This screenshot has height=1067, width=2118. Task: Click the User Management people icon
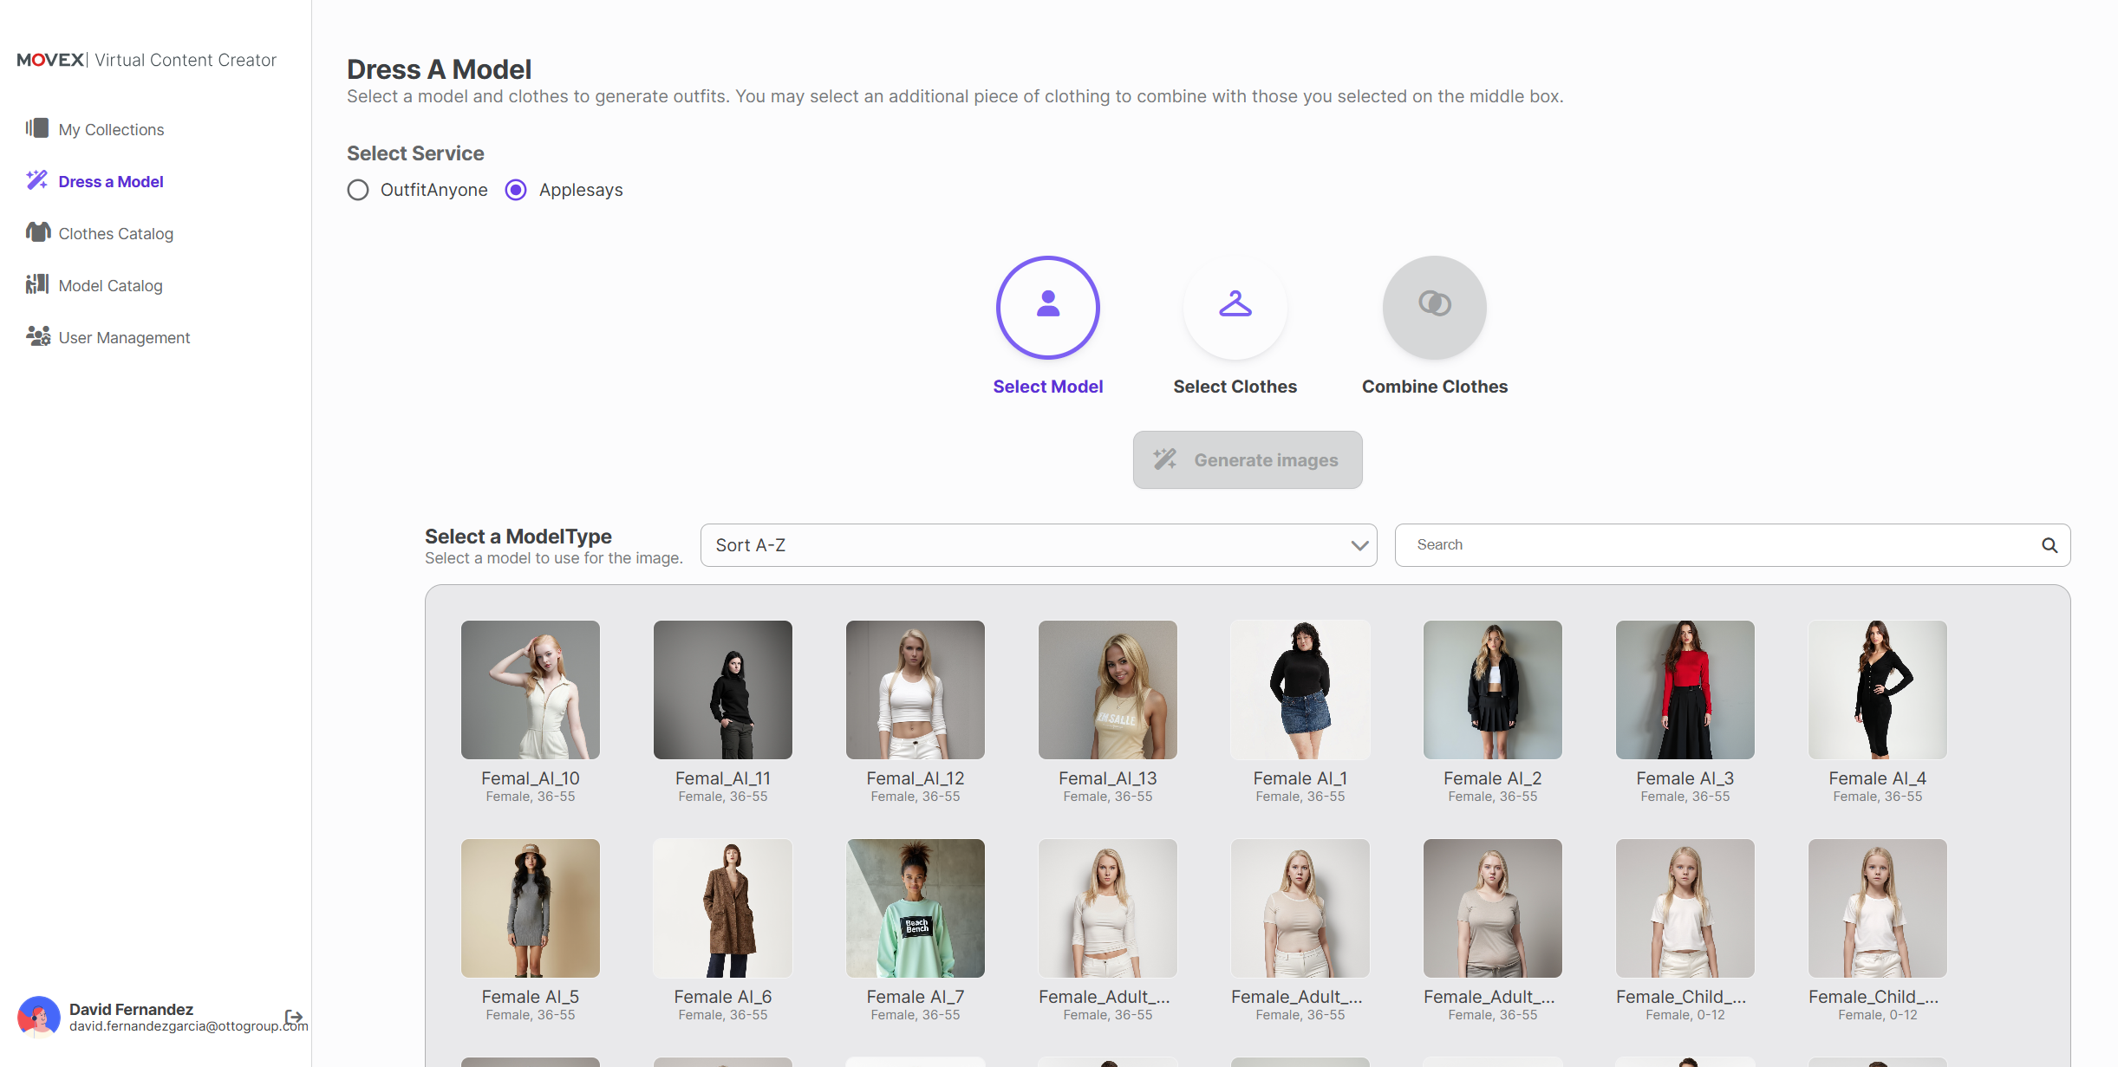click(x=38, y=336)
